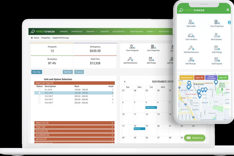Tap Add Payable icon on phone
The height and width of the screenshot is (156, 234).
pos(217,60)
